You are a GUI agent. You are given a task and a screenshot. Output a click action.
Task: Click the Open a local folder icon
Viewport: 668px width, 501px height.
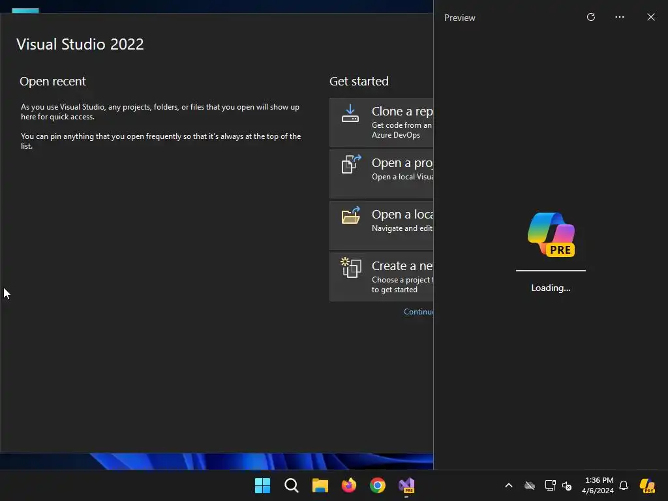pos(351,215)
